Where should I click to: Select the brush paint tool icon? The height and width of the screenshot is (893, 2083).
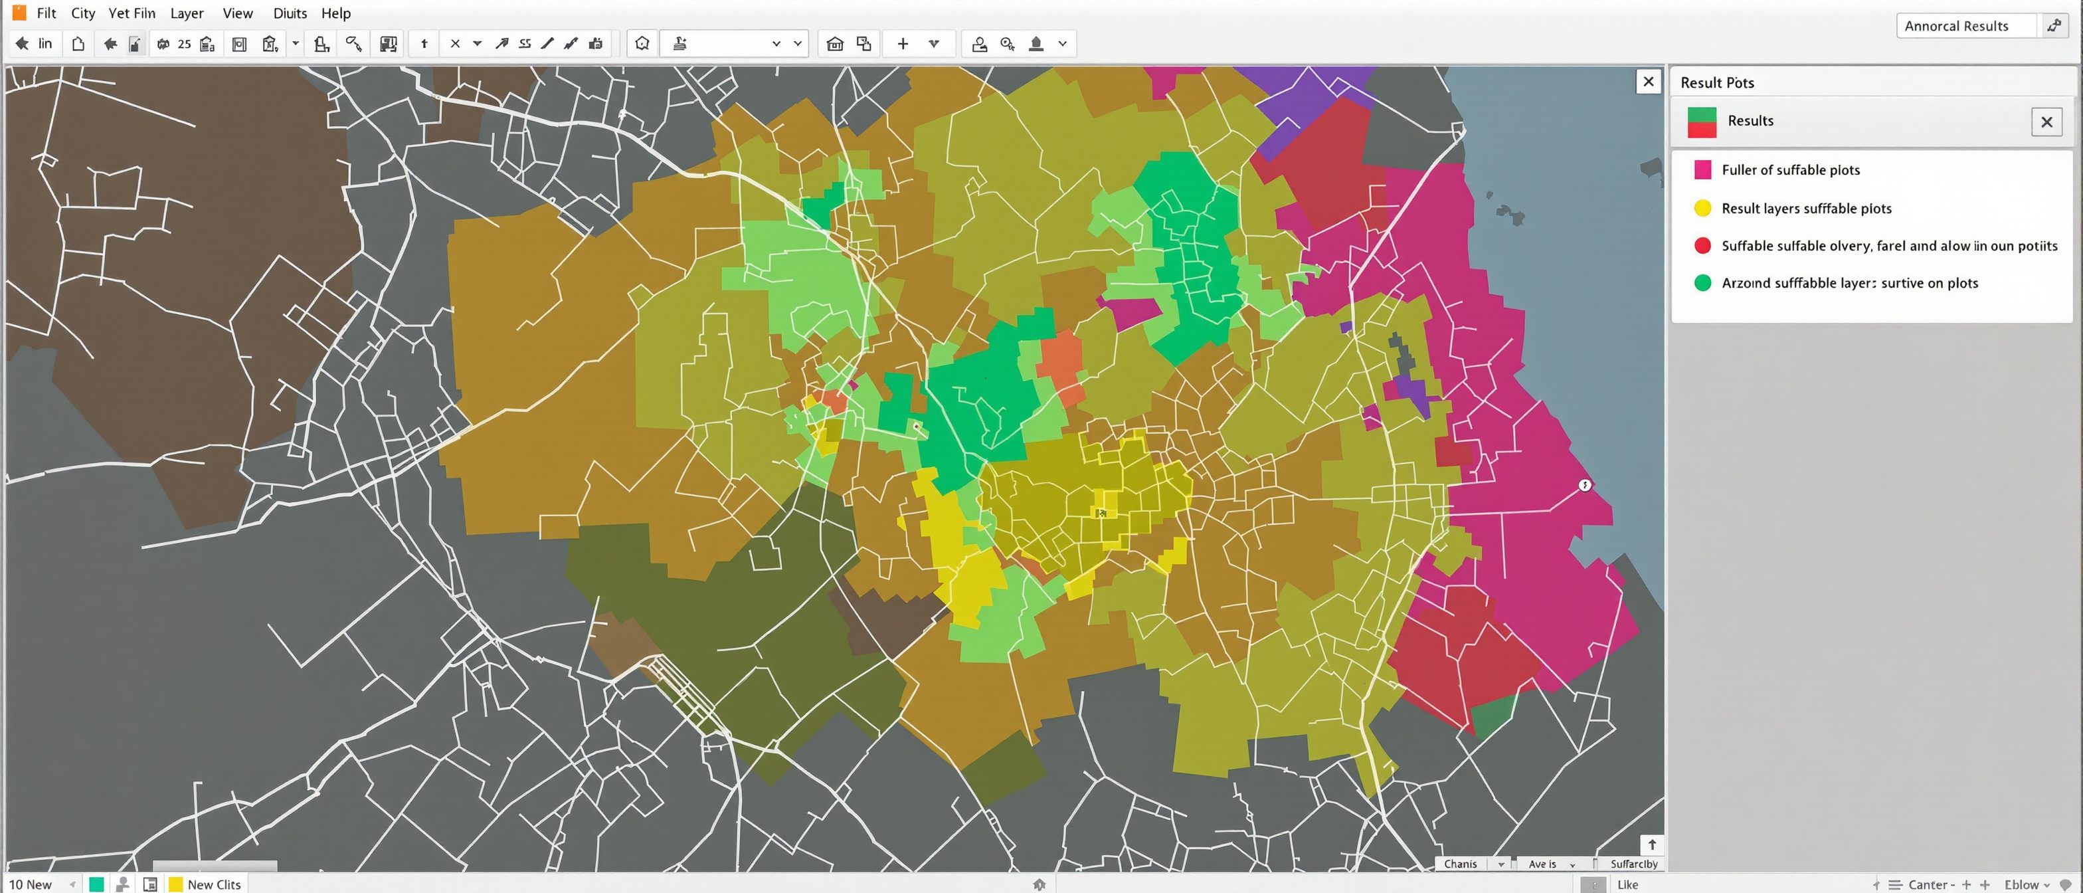tap(571, 44)
